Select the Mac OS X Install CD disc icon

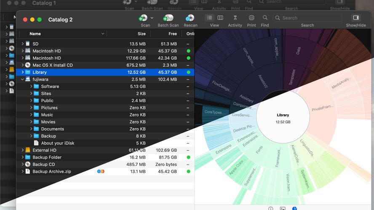tap(28, 65)
